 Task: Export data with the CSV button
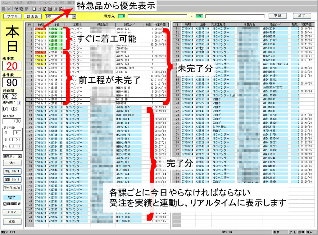pyautogui.click(x=12, y=212)
